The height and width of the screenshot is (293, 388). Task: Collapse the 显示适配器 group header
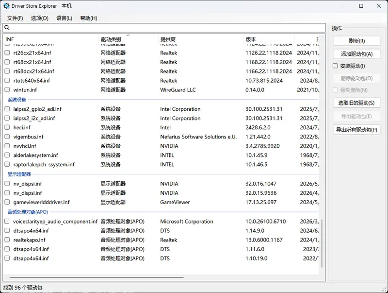pyautogui.click(x=19, y=174)
